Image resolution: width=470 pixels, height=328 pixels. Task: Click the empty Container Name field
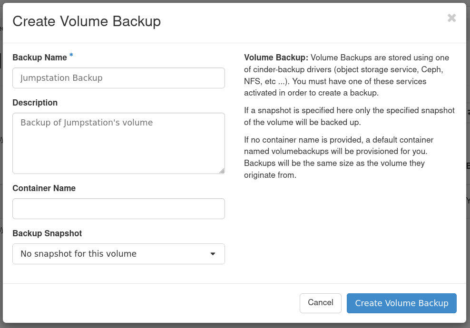coord(118,209)
